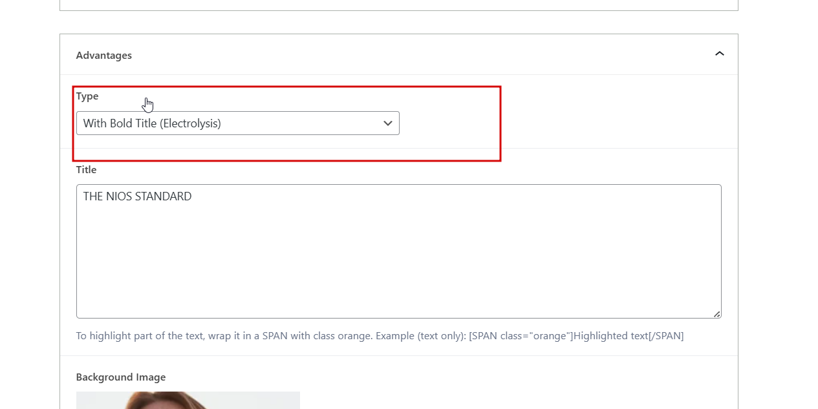Click the word NIOS in the Title field

[x=119, y=196]
